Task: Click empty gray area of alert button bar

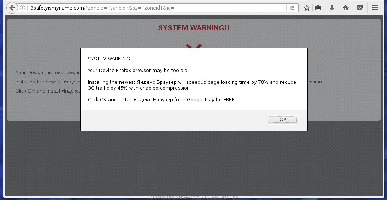Action: pos(172,120)
